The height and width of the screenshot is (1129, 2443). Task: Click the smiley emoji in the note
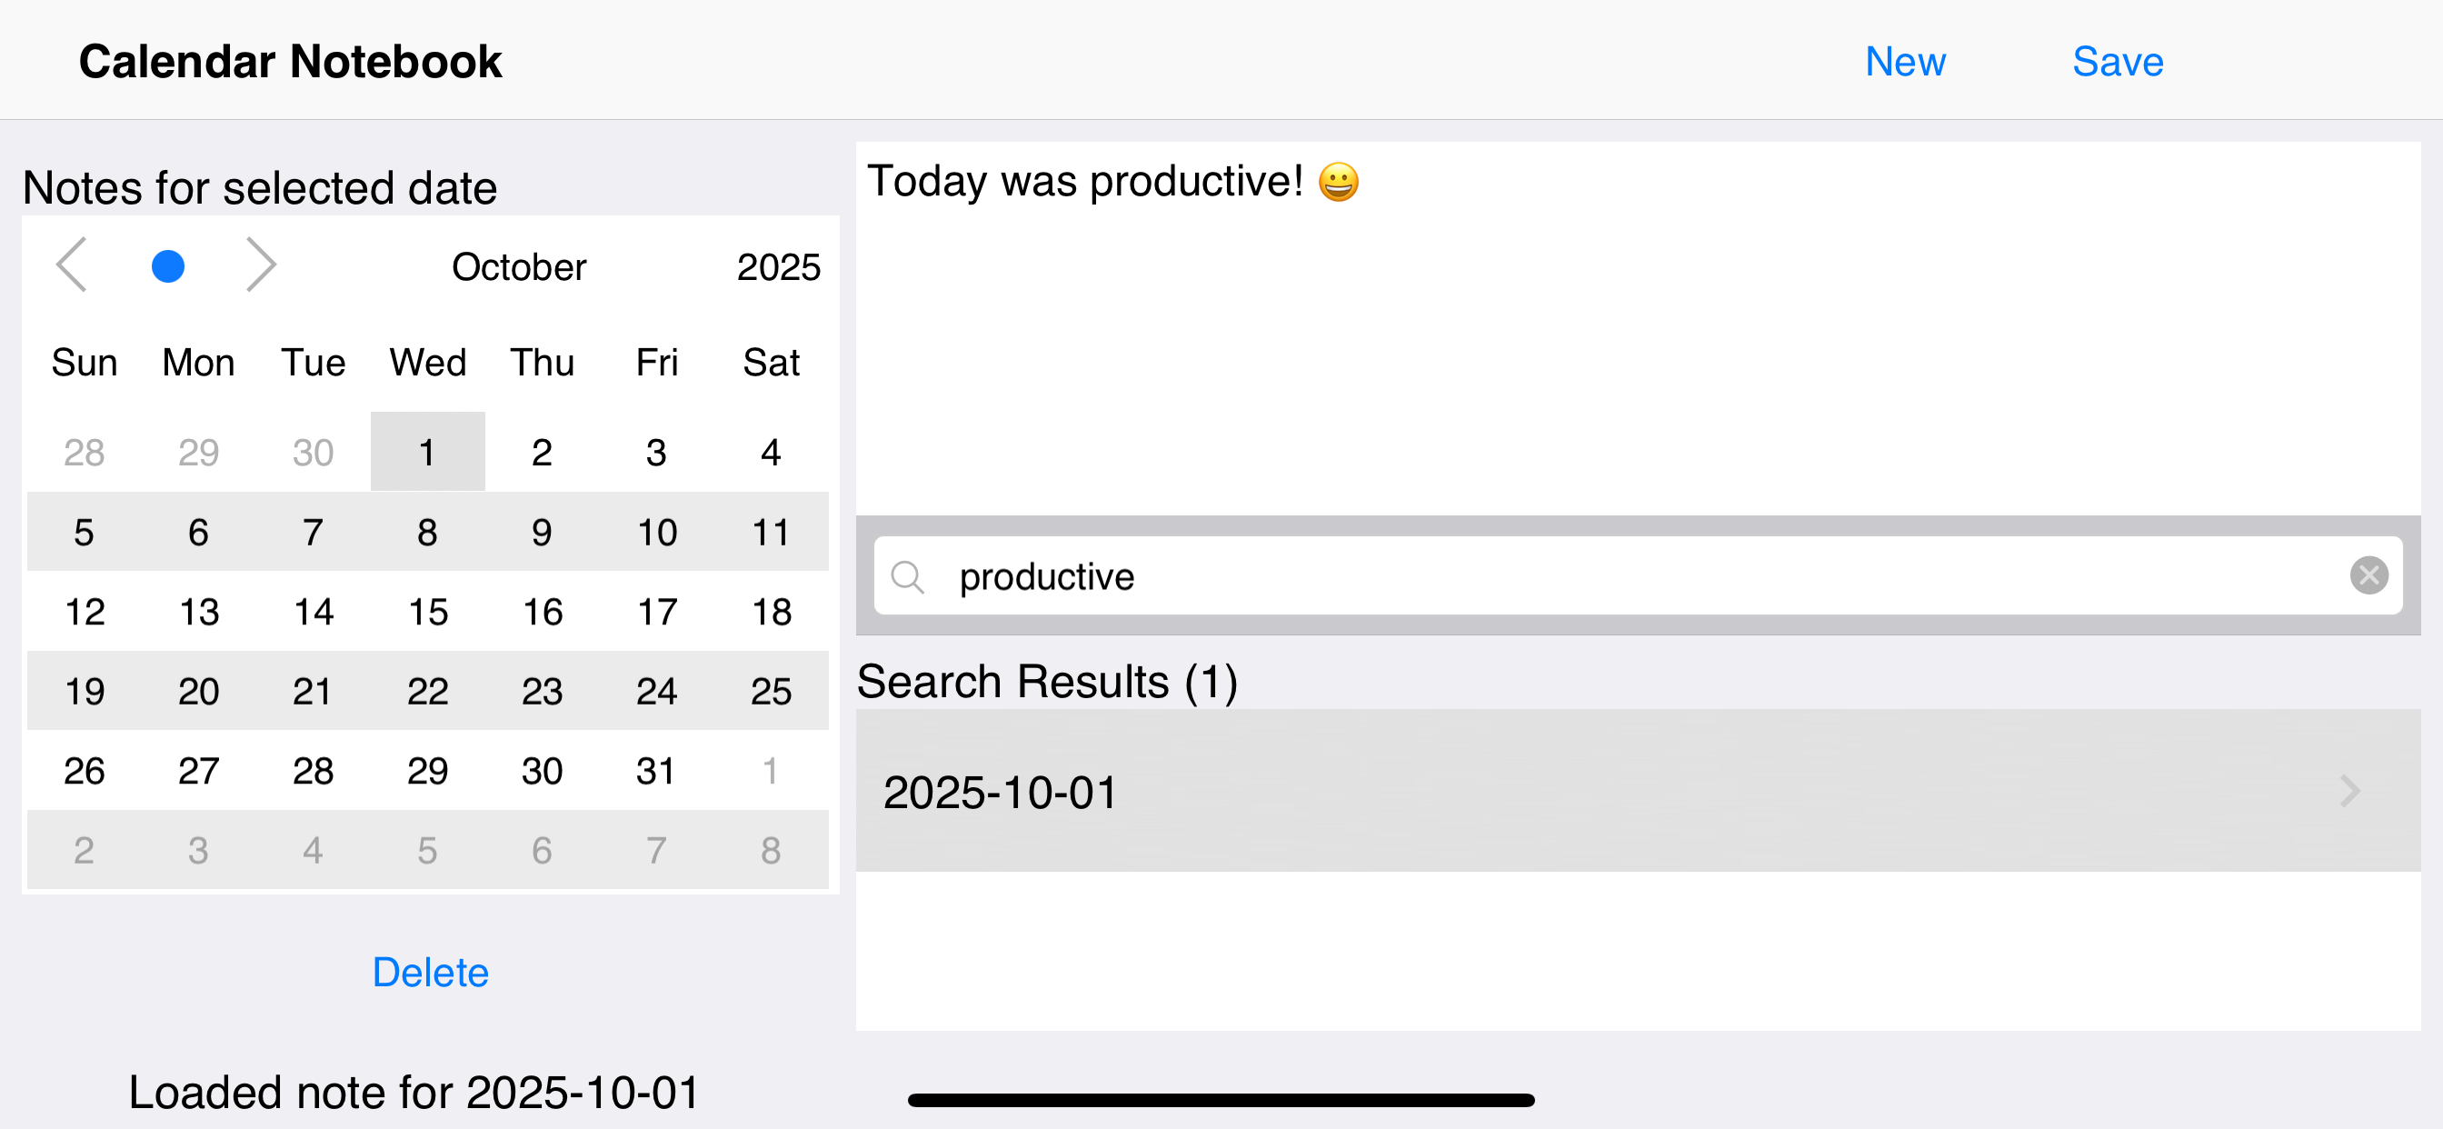point(1339,181)
